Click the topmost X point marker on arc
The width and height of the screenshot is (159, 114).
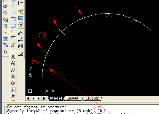click(x=109, y=14)
